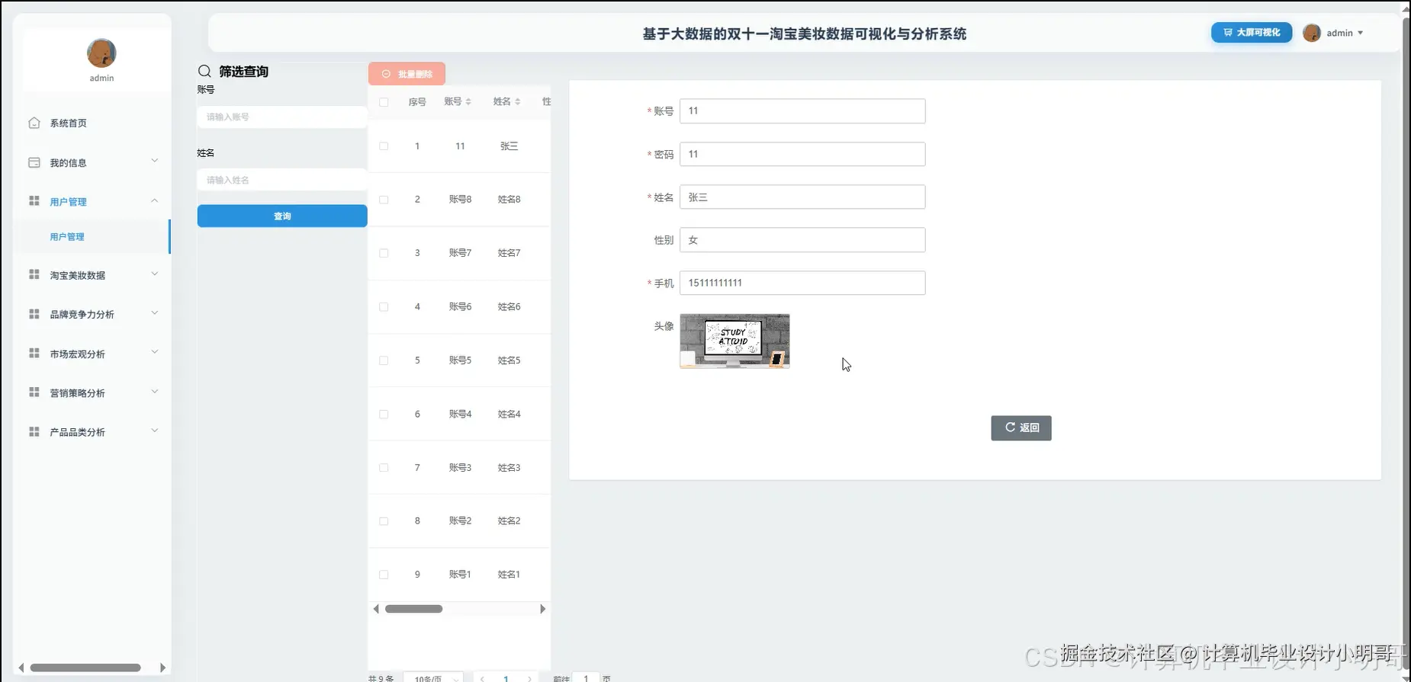The image size is (1411, 682).
Task: Click the 大屏可视化 button
Action: pos(1252,33)
